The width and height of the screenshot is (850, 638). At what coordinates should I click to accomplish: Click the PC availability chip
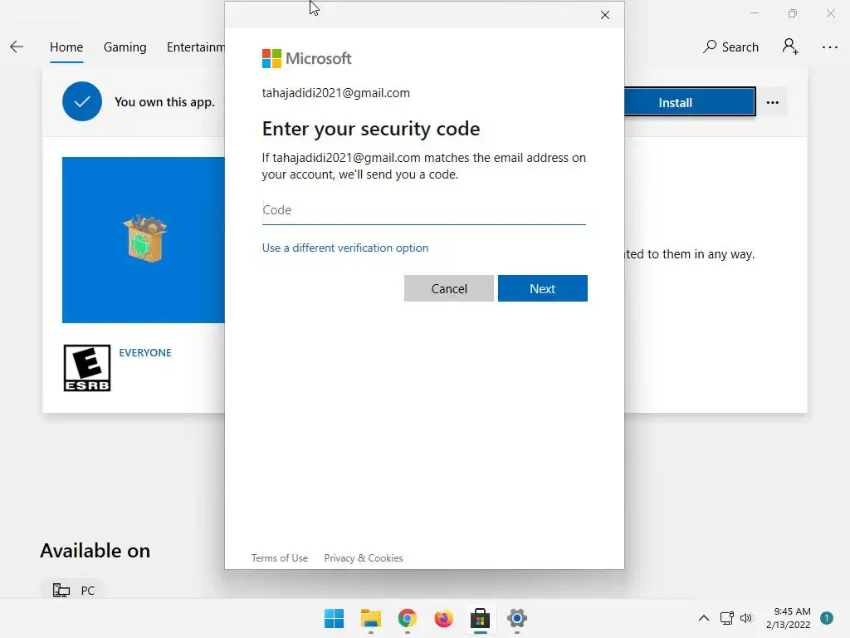coord(73,590)
